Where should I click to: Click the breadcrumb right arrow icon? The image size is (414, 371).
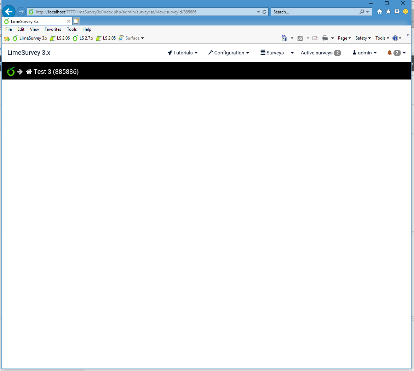(20, 72)
